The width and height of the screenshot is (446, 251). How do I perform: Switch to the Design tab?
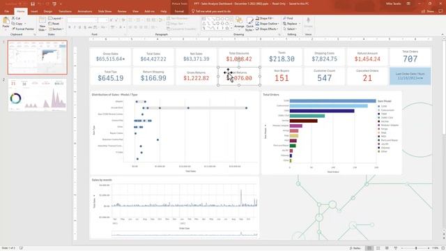click(x=48, y=11)
